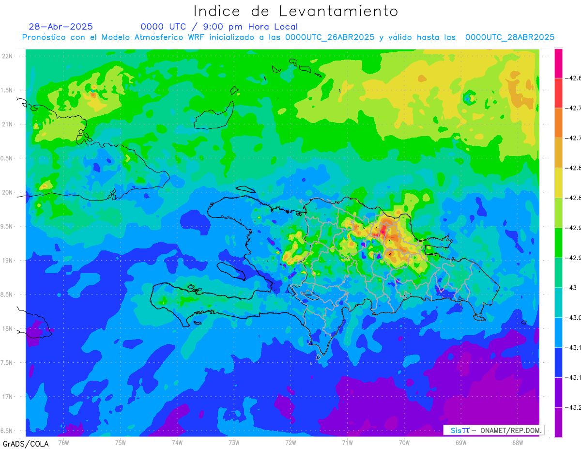
Task: Click the 70W longitude label
Action: click(x=404, y=442)
